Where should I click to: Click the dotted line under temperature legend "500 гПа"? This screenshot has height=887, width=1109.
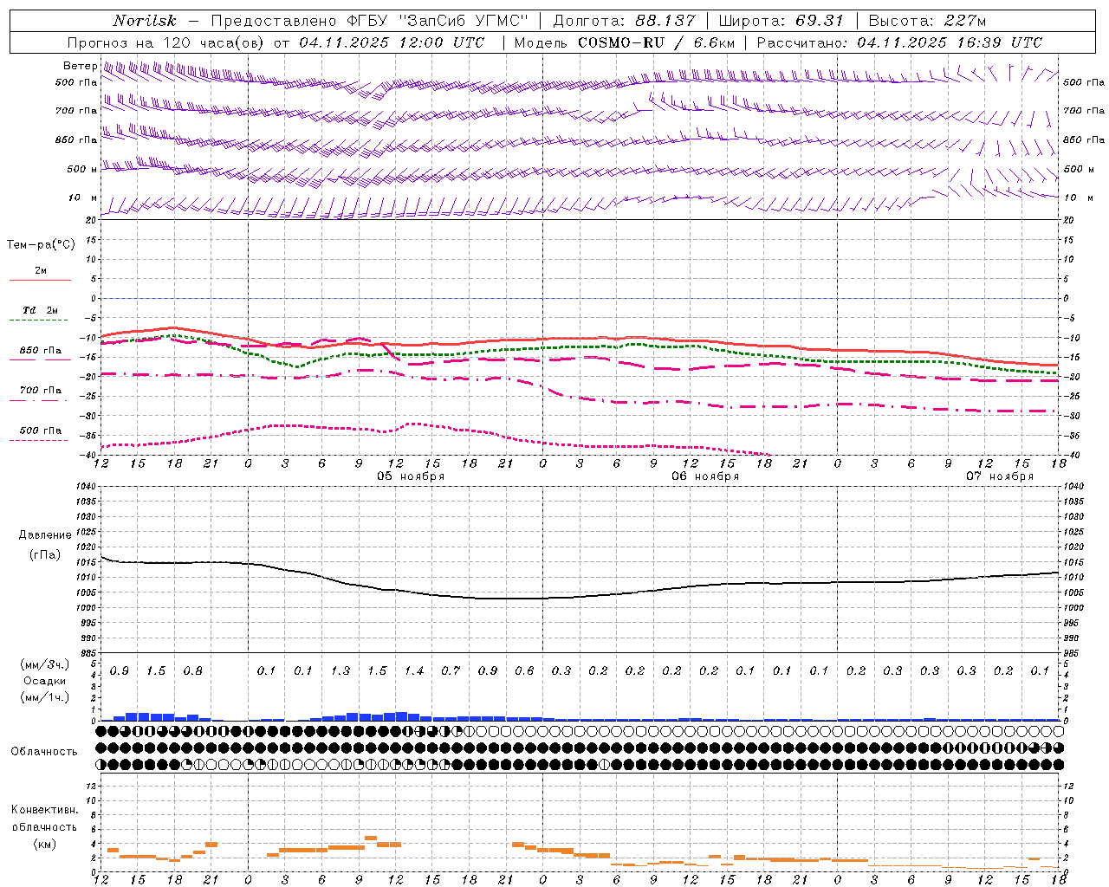(40, 440)
